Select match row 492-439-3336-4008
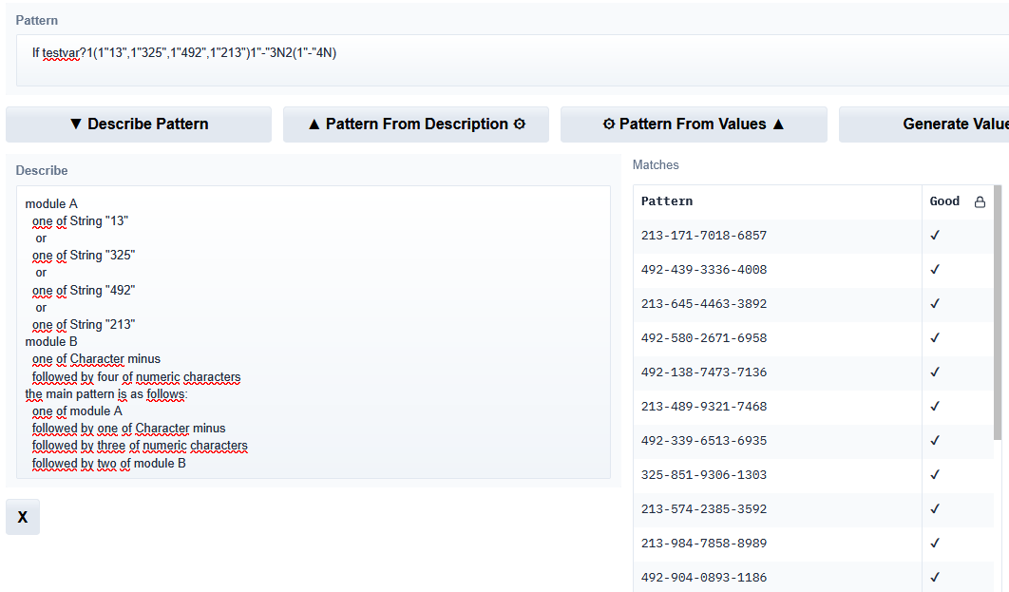 704,270
